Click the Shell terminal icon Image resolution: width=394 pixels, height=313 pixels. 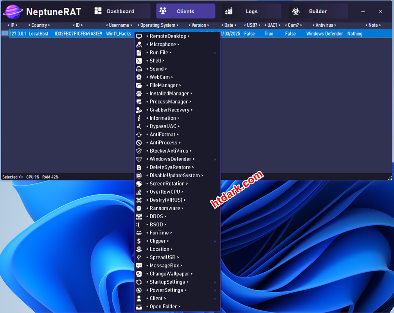click(x=139, y=61)
